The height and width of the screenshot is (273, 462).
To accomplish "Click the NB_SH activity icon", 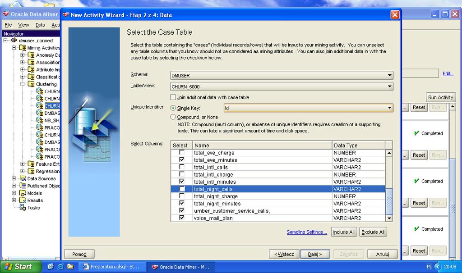I will [40, 120].
